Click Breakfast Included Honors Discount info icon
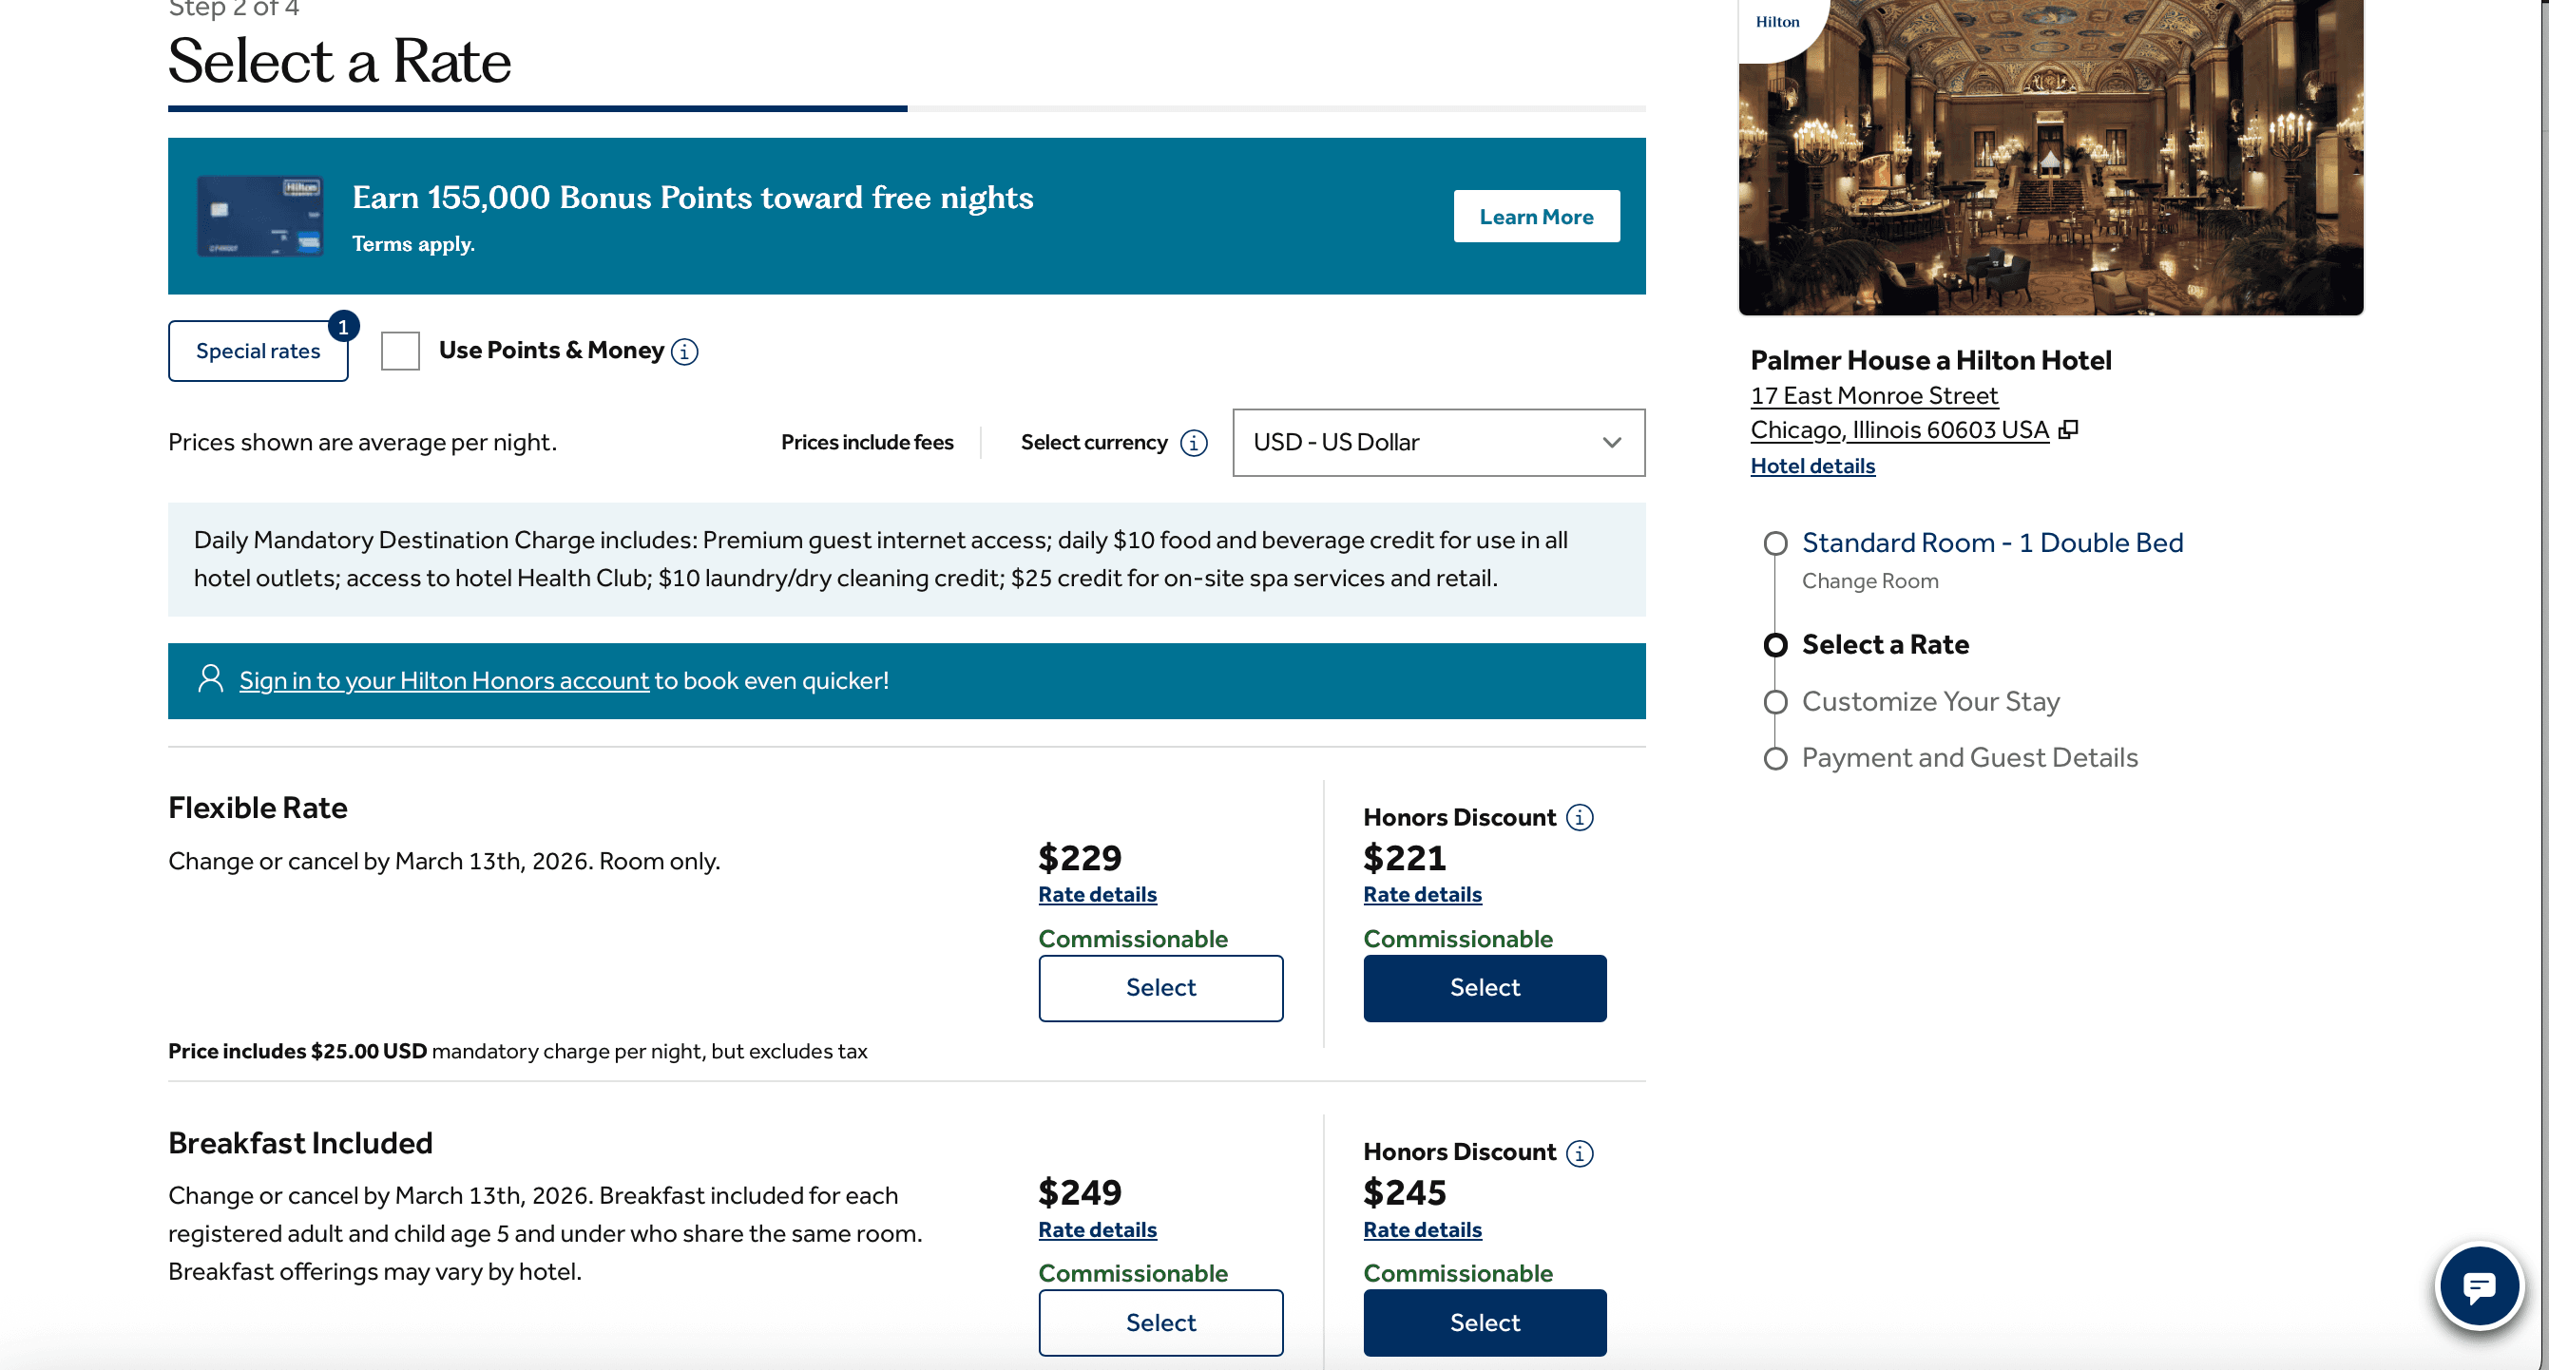2549x1370 pixels. pos(1581,1152)
